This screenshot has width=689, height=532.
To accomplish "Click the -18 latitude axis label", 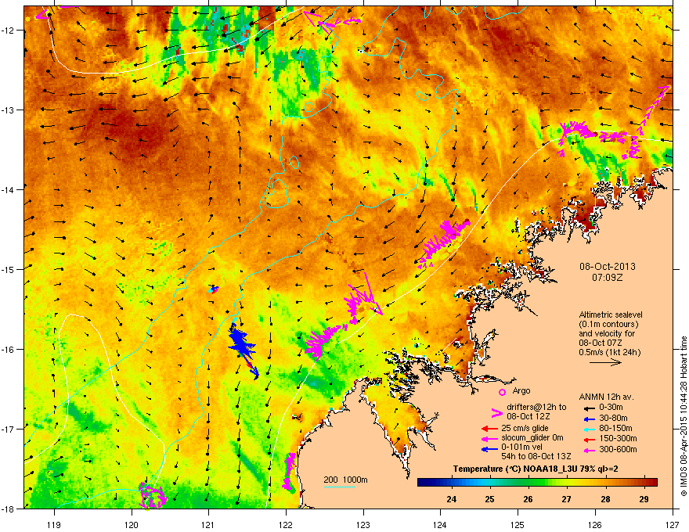I will pyautogui.click(x=9, y=509).
